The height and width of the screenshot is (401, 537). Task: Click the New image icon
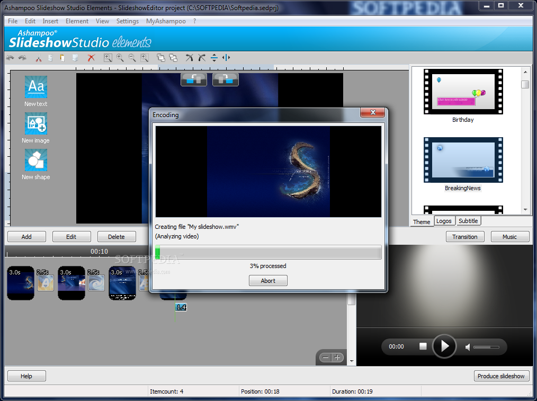coord(36,123)
